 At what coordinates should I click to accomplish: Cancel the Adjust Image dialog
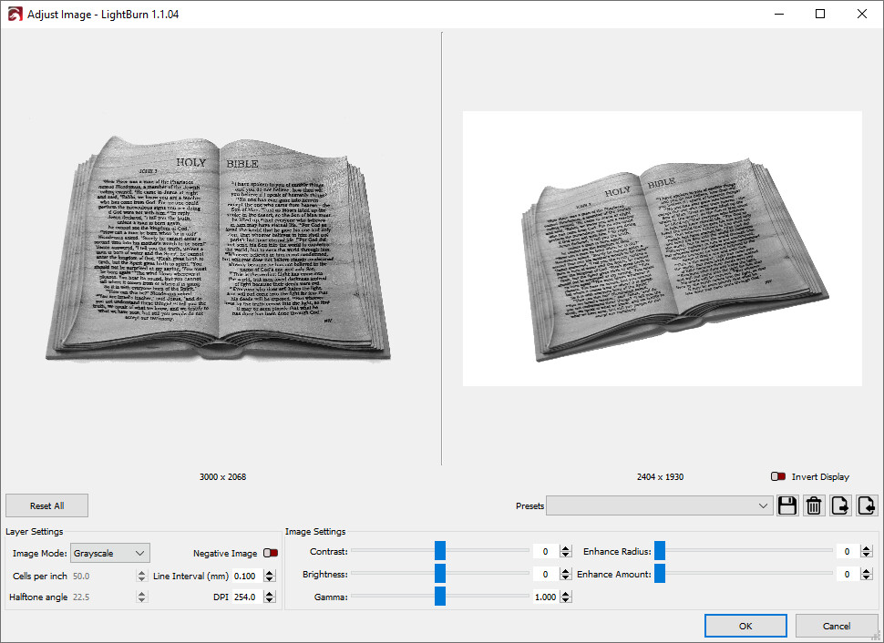837,626
